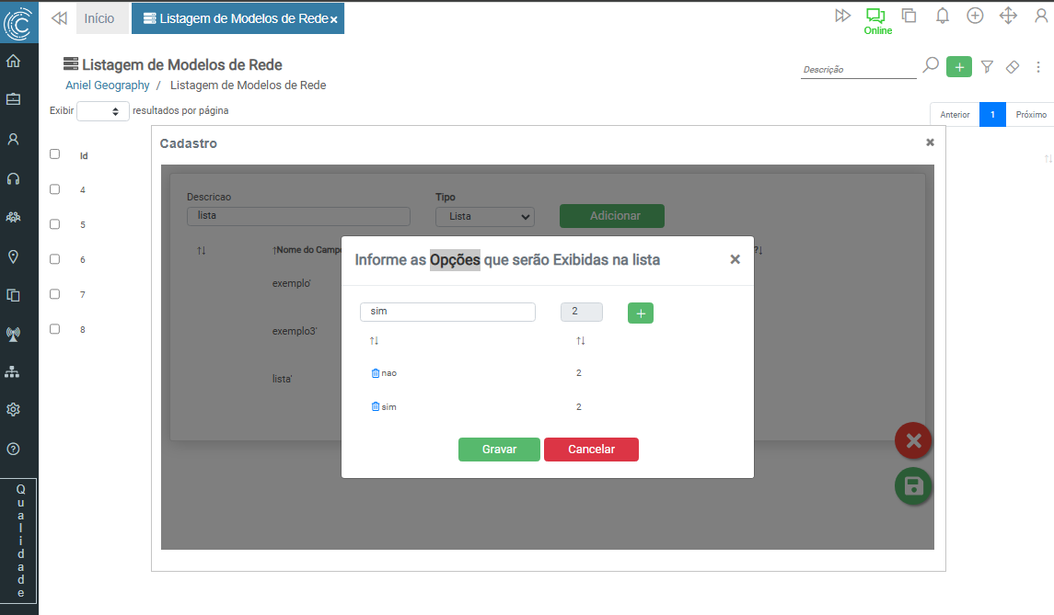Viewport: 1054px width, 615px height.
Task: Switch to the Início tab
Action: (x=99, y=18)
